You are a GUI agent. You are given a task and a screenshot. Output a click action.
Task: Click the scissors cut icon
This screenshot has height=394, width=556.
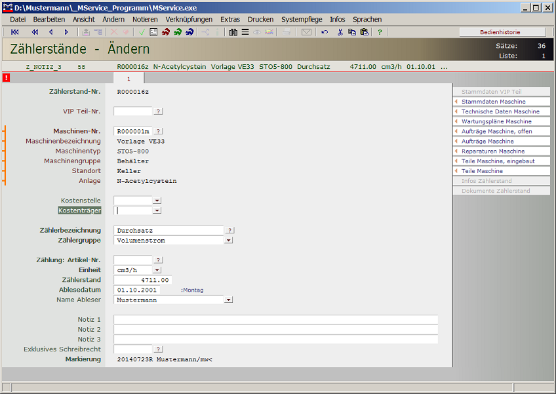click(340, 32)
